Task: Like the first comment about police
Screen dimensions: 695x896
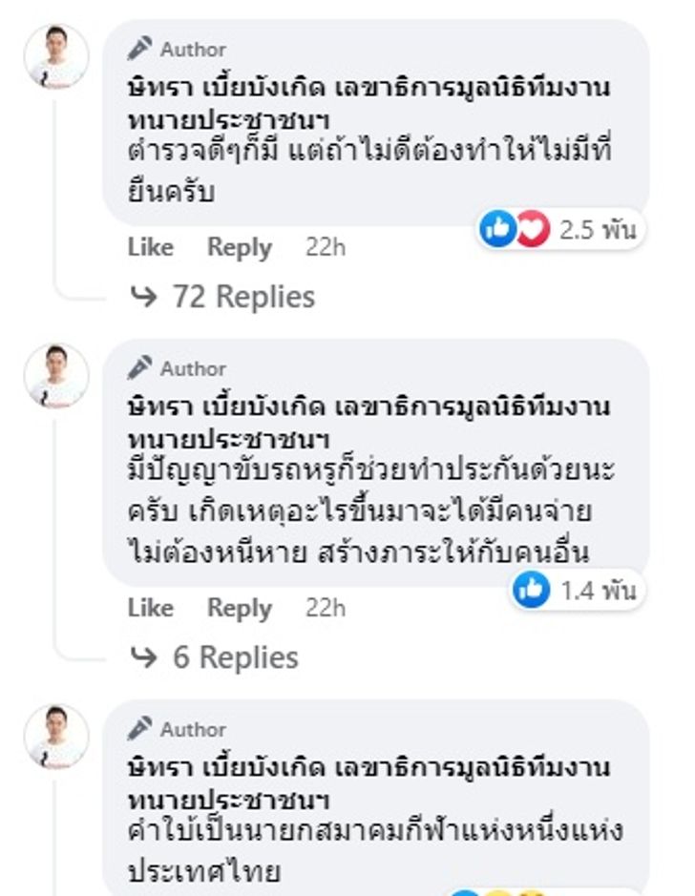Action: [151, 247]
